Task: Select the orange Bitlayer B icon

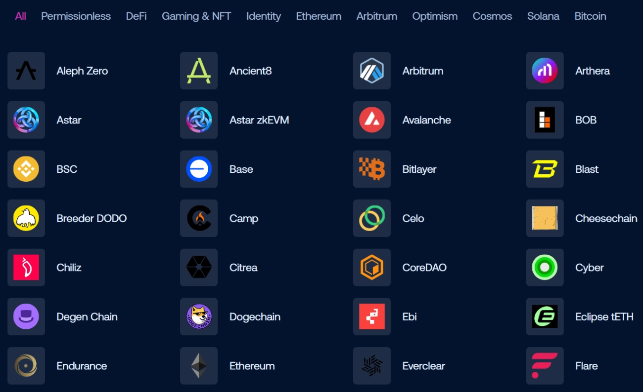Action: [372, 169]
